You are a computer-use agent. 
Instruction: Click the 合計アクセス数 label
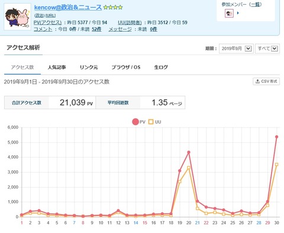(x=27, y=103)
